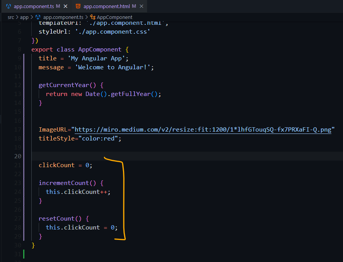Click 'this.clickCount = 0' on line 28

[x=80, y=228]
